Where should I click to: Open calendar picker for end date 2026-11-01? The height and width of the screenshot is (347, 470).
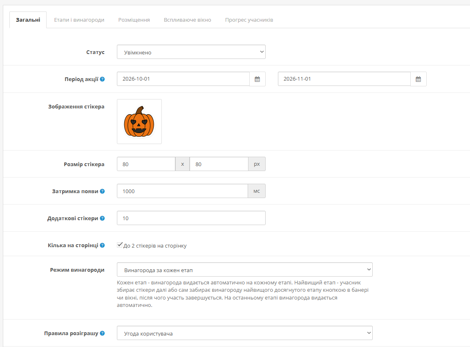[418, 79]
